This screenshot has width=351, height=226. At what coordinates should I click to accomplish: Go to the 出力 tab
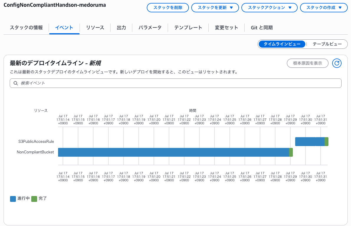(x=121, y=28)
